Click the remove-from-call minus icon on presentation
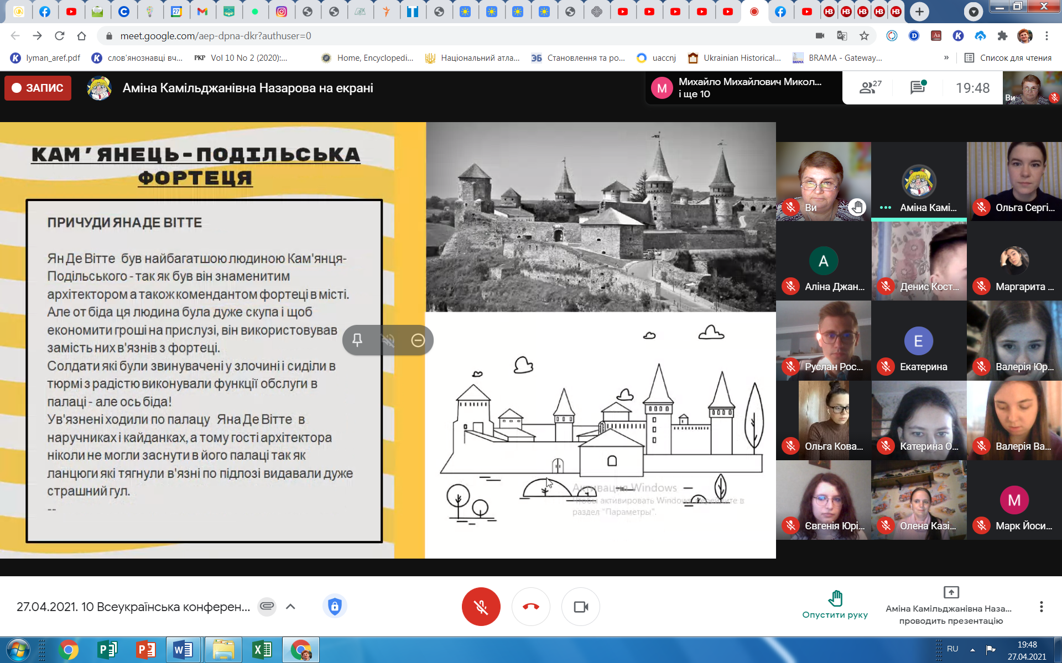This screenshot has width=1062, height=663. point(418,340)
